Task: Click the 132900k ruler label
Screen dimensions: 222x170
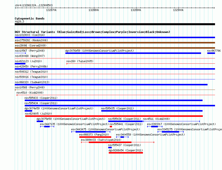Action: coord(178,10)
